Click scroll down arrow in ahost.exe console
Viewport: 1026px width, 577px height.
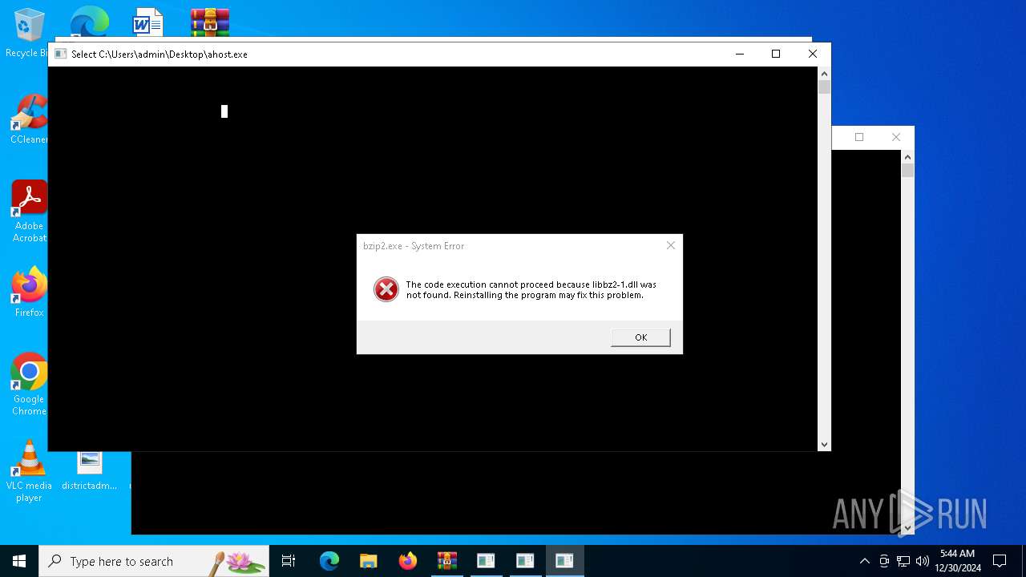click(x=824, y=445)
